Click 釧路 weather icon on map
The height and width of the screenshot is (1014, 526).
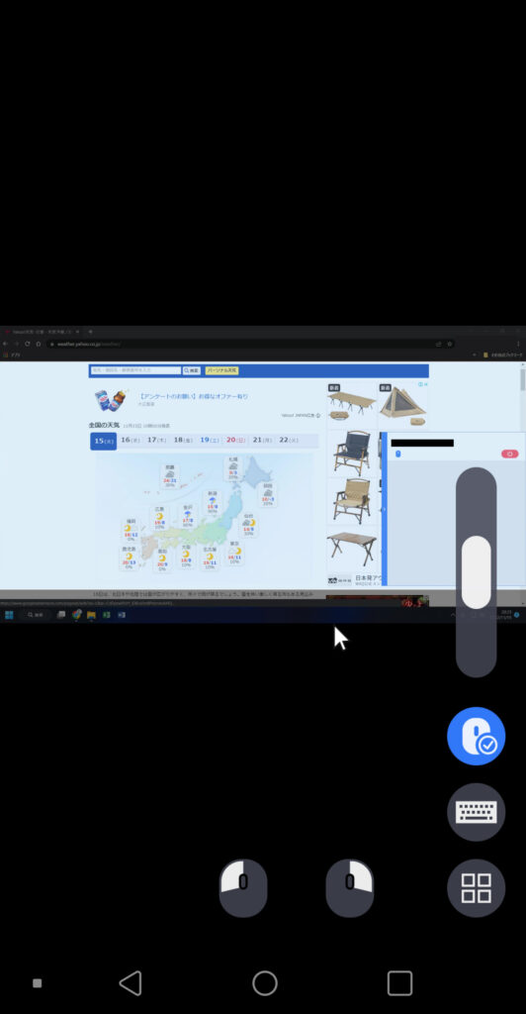pyautogui.click(x=268, y=493)
